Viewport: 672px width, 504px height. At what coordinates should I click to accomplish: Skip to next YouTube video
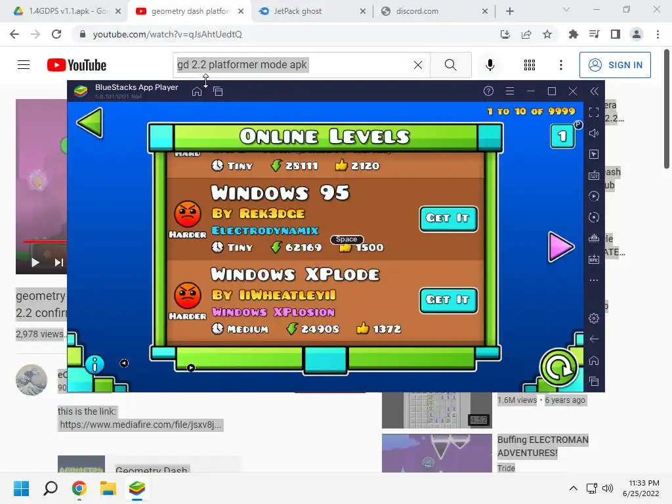(58, 262)
